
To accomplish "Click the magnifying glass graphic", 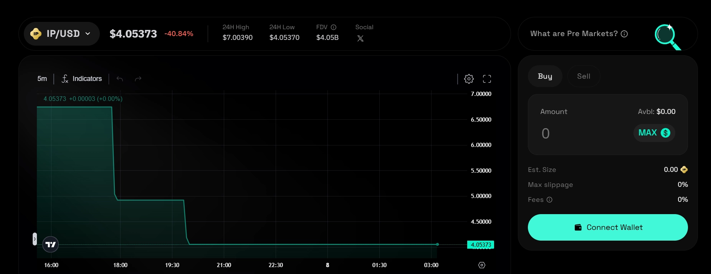I will (x=668, y=37).
